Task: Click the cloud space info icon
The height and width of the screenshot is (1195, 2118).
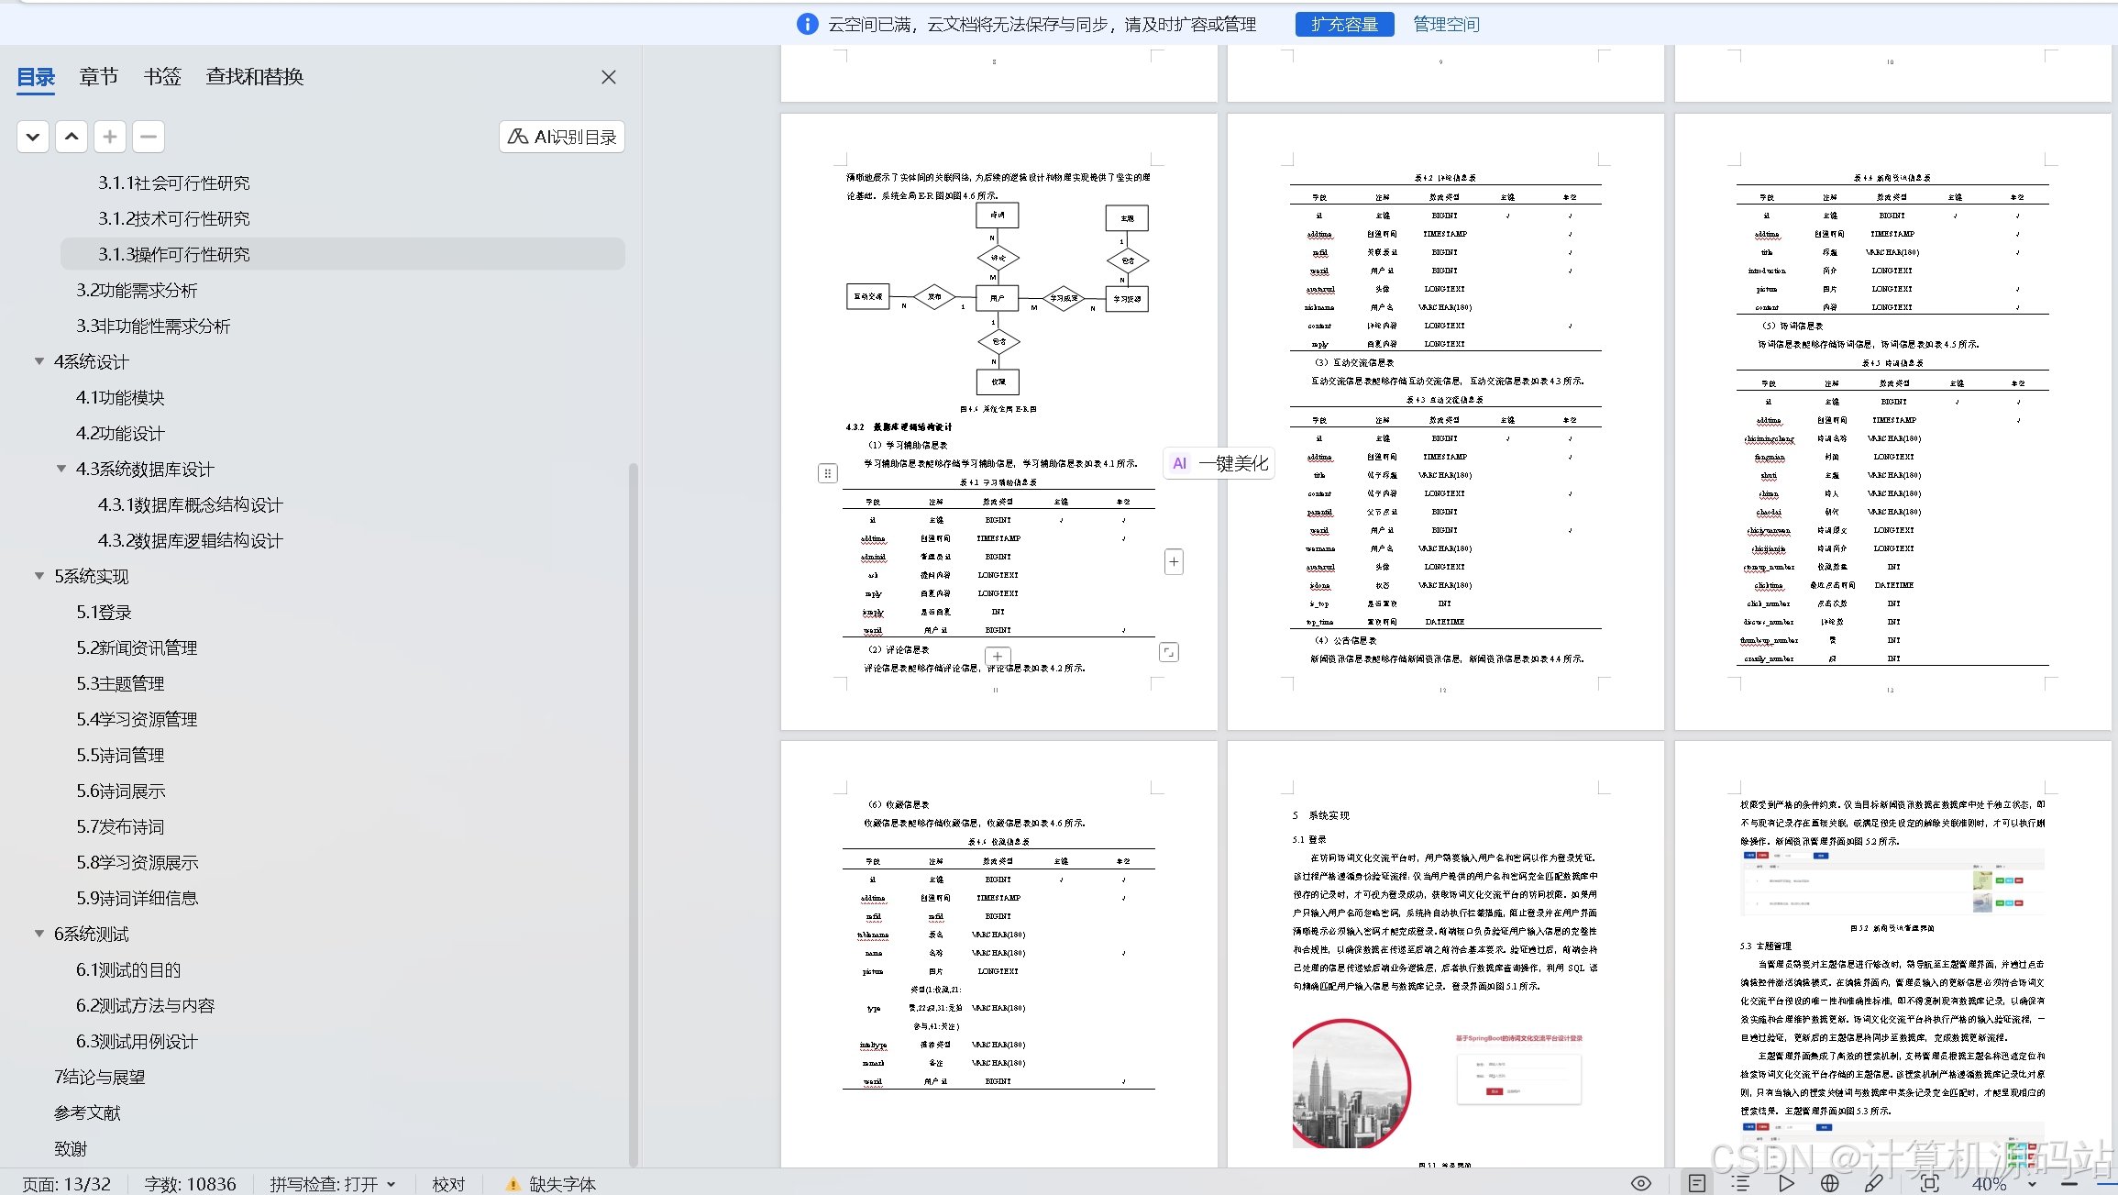Action: pyautogui.click(x=807, y=25)
